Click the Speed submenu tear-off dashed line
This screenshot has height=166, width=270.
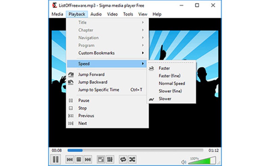click(x=171, y=62)
